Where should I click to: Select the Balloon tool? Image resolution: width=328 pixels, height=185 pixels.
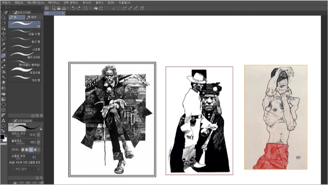[x=3, y=126]
